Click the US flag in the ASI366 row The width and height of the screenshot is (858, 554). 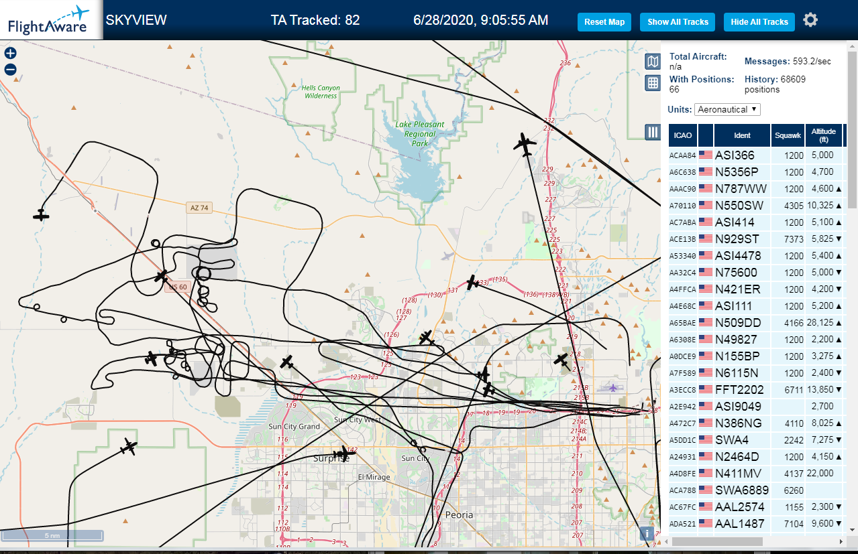(706, 155)
